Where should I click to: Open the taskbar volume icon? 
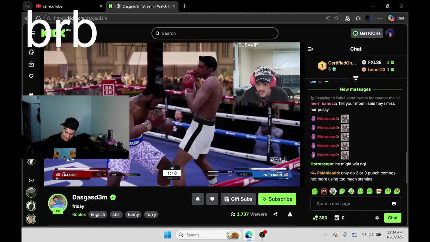[x=371, y=235]
